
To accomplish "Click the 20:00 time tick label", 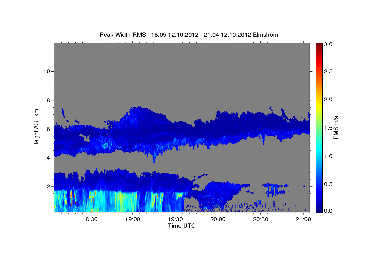I will tap(218, 220).
